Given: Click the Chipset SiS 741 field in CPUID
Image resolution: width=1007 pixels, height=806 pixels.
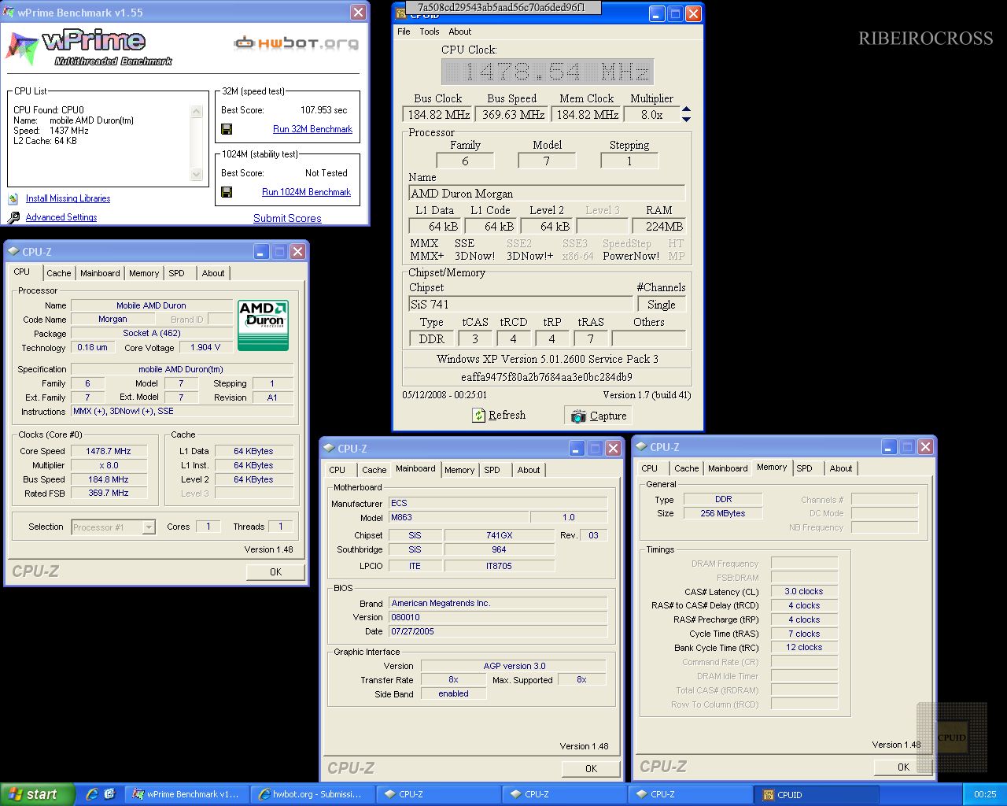Looking at the screenshot, I should pyautogui.click(x=520, y=305).
